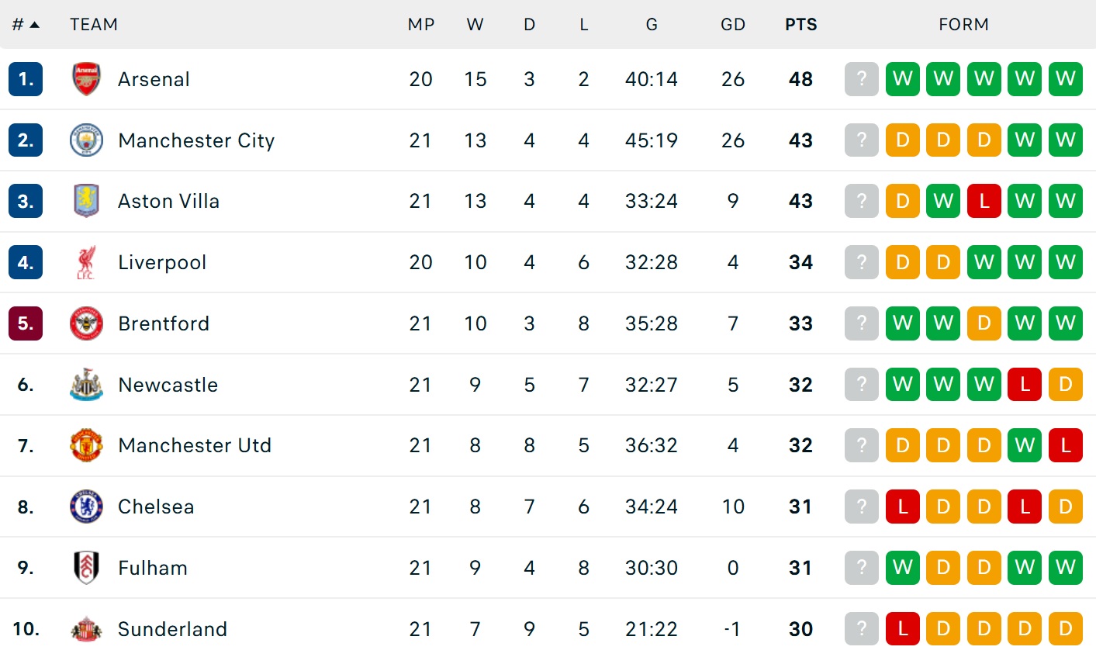
Task: Click the Manchester Utd club crest
Action: pos(86,445)
